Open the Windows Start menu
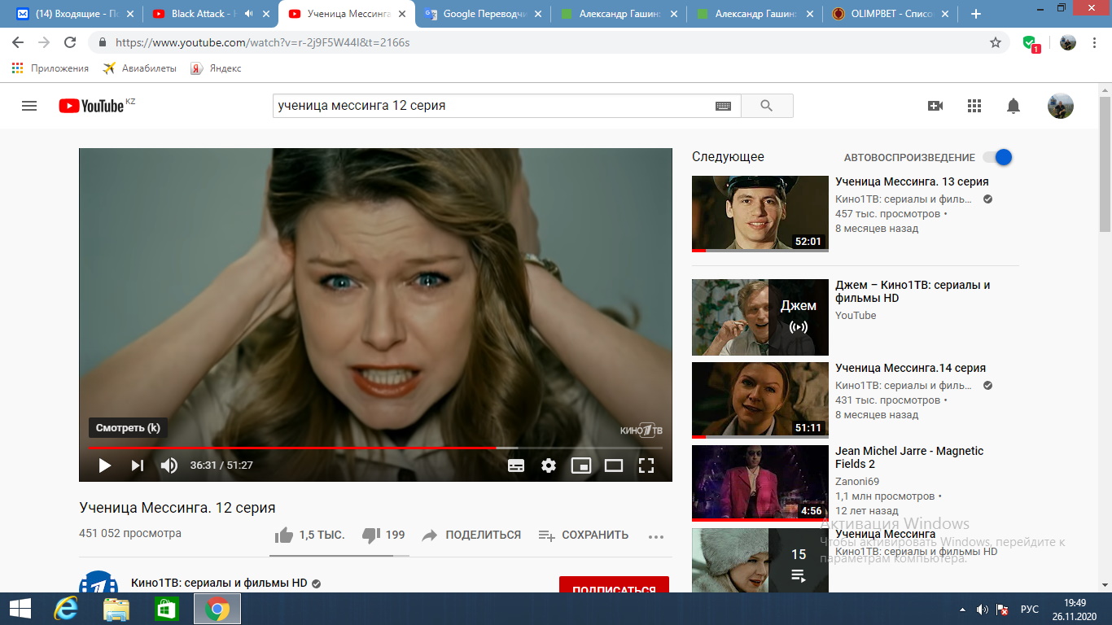 (x=20, y=609)
